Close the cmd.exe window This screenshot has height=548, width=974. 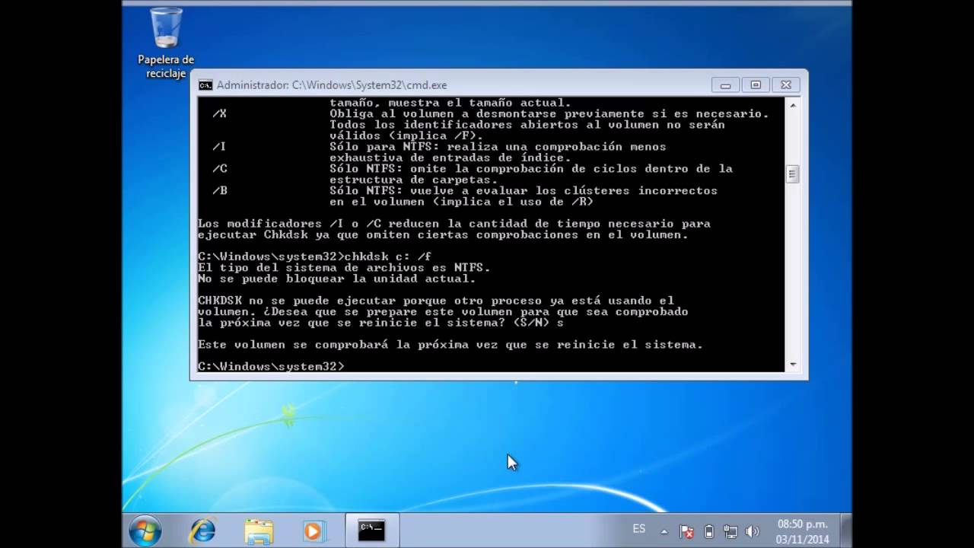[x=786, y=85]
